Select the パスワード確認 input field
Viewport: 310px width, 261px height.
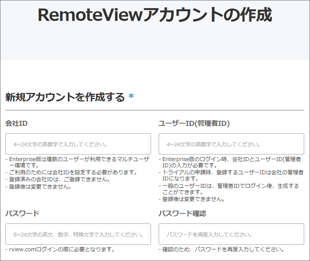(x=231, y=234)
